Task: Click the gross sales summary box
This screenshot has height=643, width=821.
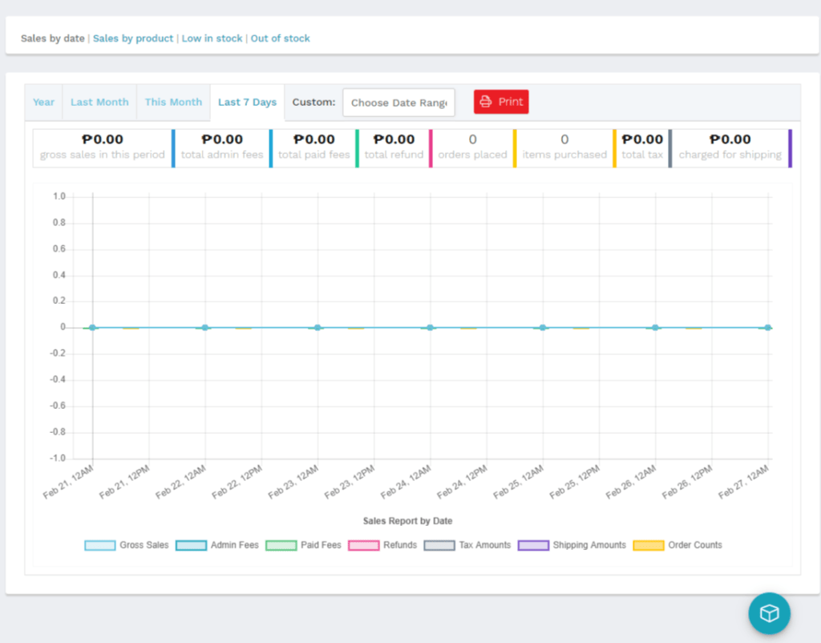Action: [103, 148]
